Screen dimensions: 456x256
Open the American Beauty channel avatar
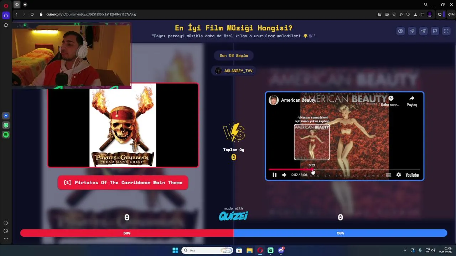point(274,100)
